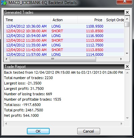134x138 pixels.
Task: Click the Trade Report right scroll arrow
Action: (x=122, y=124)
